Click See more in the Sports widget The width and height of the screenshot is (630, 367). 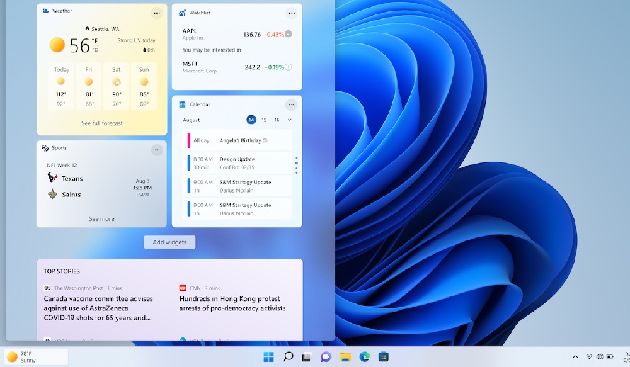tap(101, 218)
